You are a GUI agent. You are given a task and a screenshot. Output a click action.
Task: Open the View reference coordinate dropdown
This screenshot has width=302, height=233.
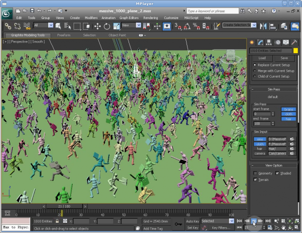[x=138, y=25]
